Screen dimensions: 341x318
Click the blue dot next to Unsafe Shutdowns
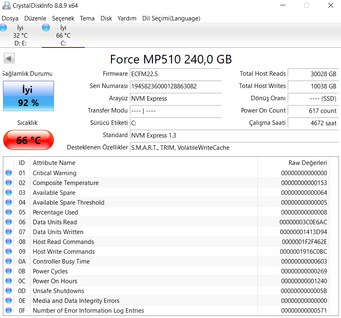coord(9,291)
